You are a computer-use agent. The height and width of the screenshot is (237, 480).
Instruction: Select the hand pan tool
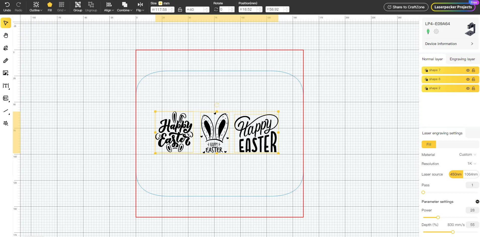pyautogui.click(x=6, y=35)
